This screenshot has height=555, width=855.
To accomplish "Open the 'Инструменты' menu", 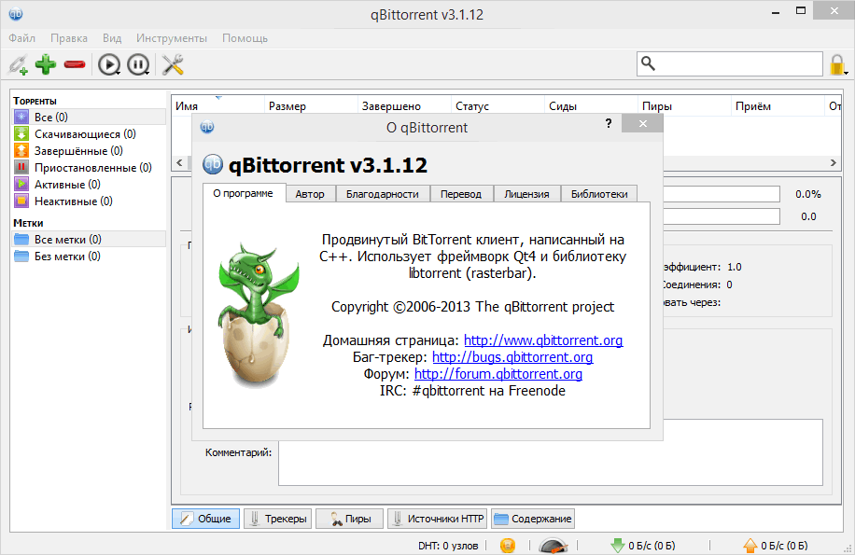I will tap(172, 38).
